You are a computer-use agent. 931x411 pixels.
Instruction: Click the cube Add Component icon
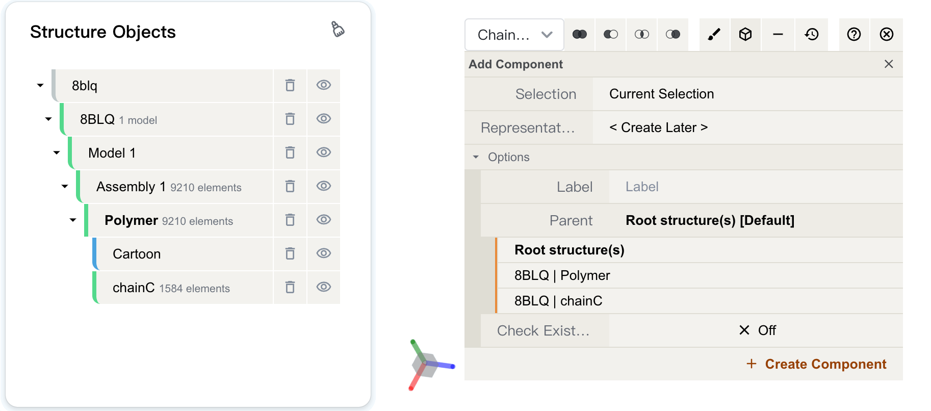745,34
